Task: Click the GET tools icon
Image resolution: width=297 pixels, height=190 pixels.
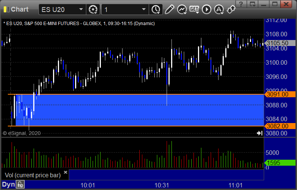Action: tap(194, 9)
